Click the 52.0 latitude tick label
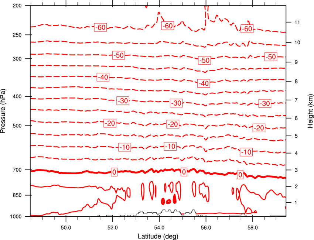Screen dimensions: 314x240 113,228
